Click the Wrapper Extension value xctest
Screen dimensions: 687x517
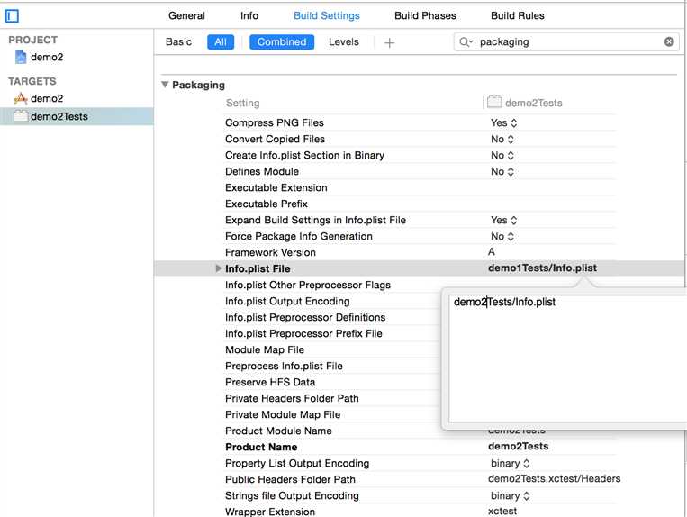pyautogui.click(x=502, y=511)
